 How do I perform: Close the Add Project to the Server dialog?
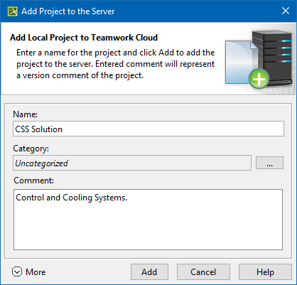pyautogui.click(x=286, y=11)
